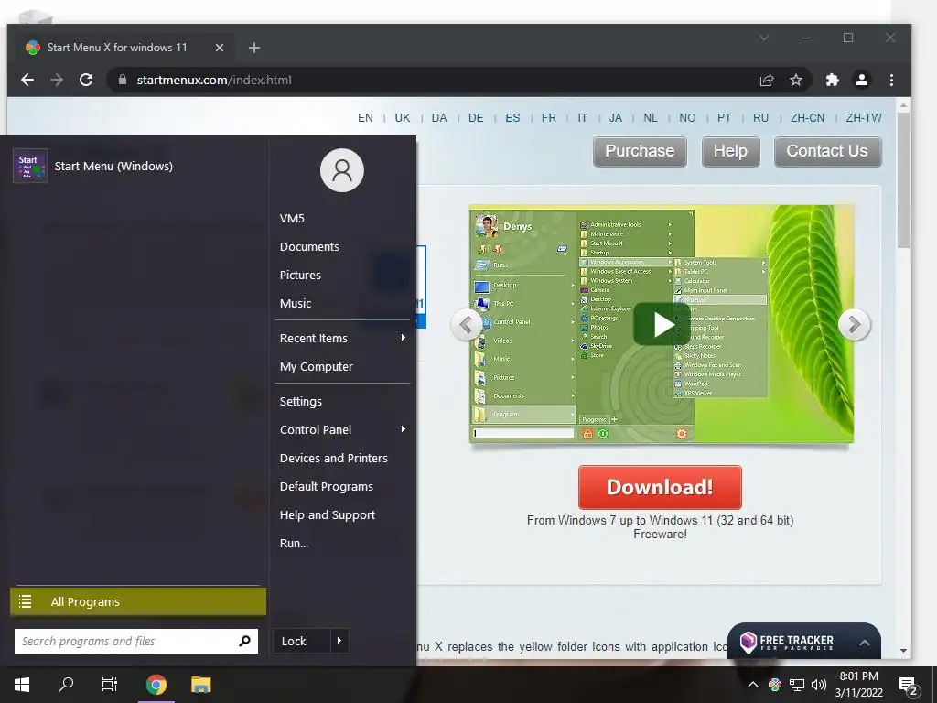
Task: Close the Start Menu X browser tab
Action: coord(220,48)
